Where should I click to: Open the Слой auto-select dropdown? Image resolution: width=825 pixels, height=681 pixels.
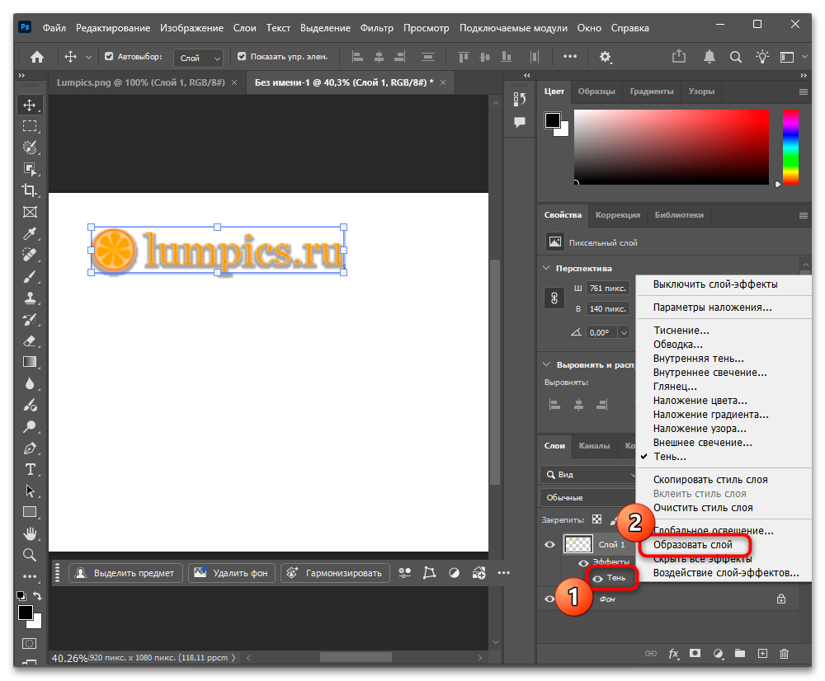[x=198, y=58]
